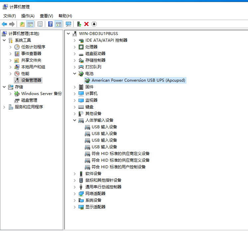Click the blue Help question mark icon
Image resolution: width=248 pixels, height=231 pixels.
click(x=50, y=24)
